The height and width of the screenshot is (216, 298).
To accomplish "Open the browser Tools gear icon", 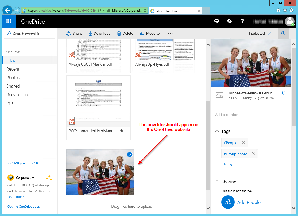I will pyautogui.click(x=292, y=10).
